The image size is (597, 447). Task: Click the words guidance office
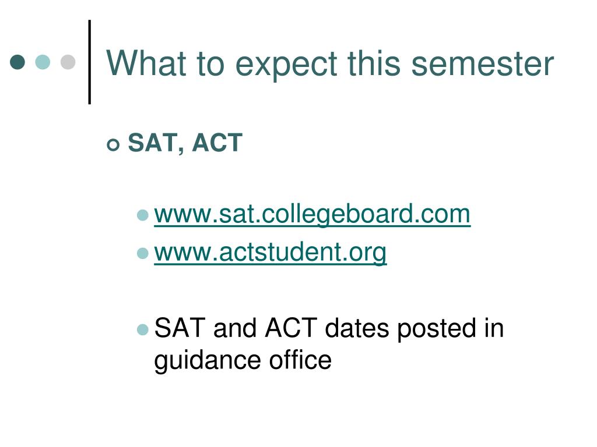pos(243,360)
